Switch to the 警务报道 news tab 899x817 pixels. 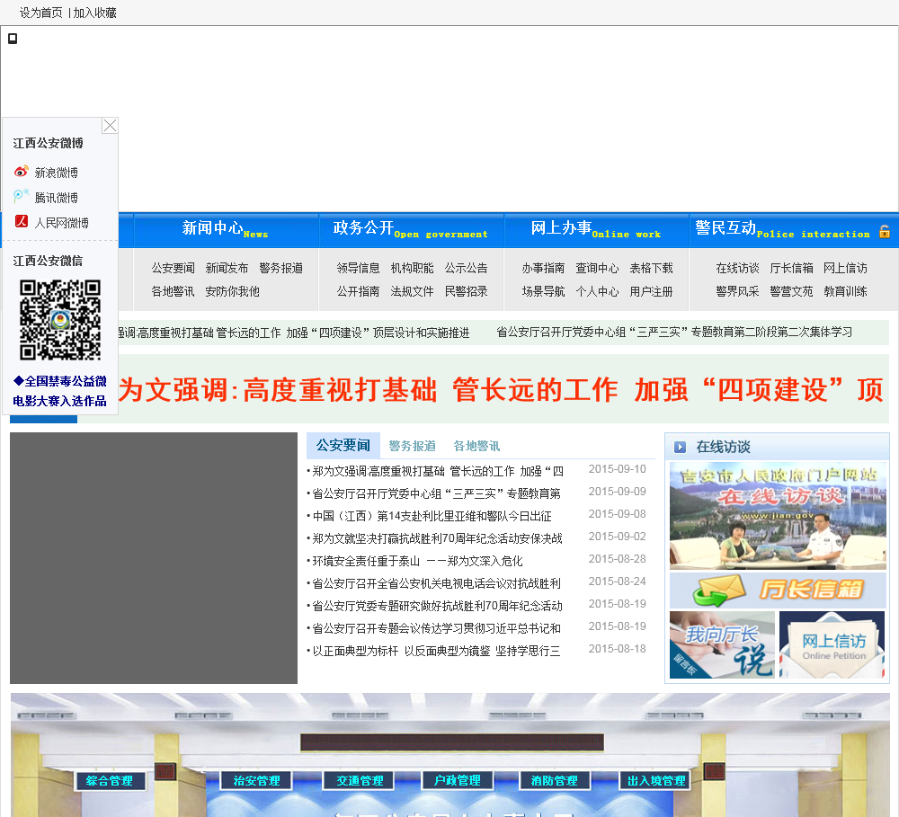click(412, 446)
